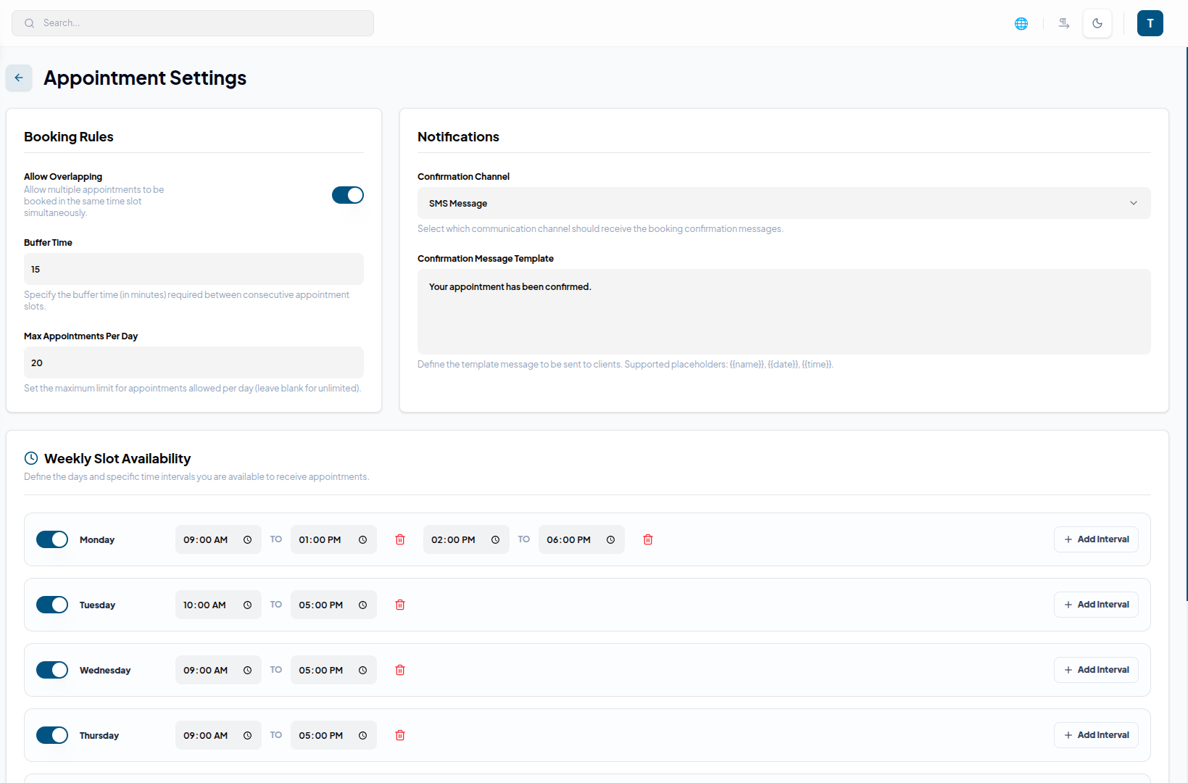Turn off Monday availability
This screenshot has height=783, width=1188.
pos(52,539)
